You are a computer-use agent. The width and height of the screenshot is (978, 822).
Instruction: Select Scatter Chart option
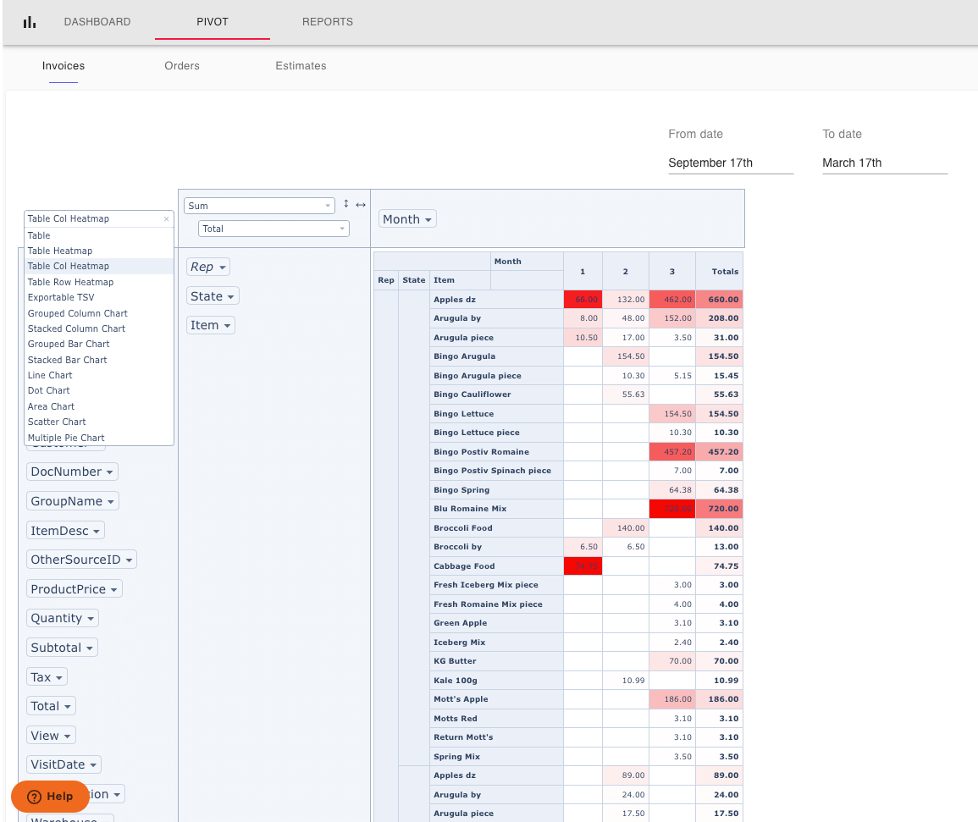[98, 422]
